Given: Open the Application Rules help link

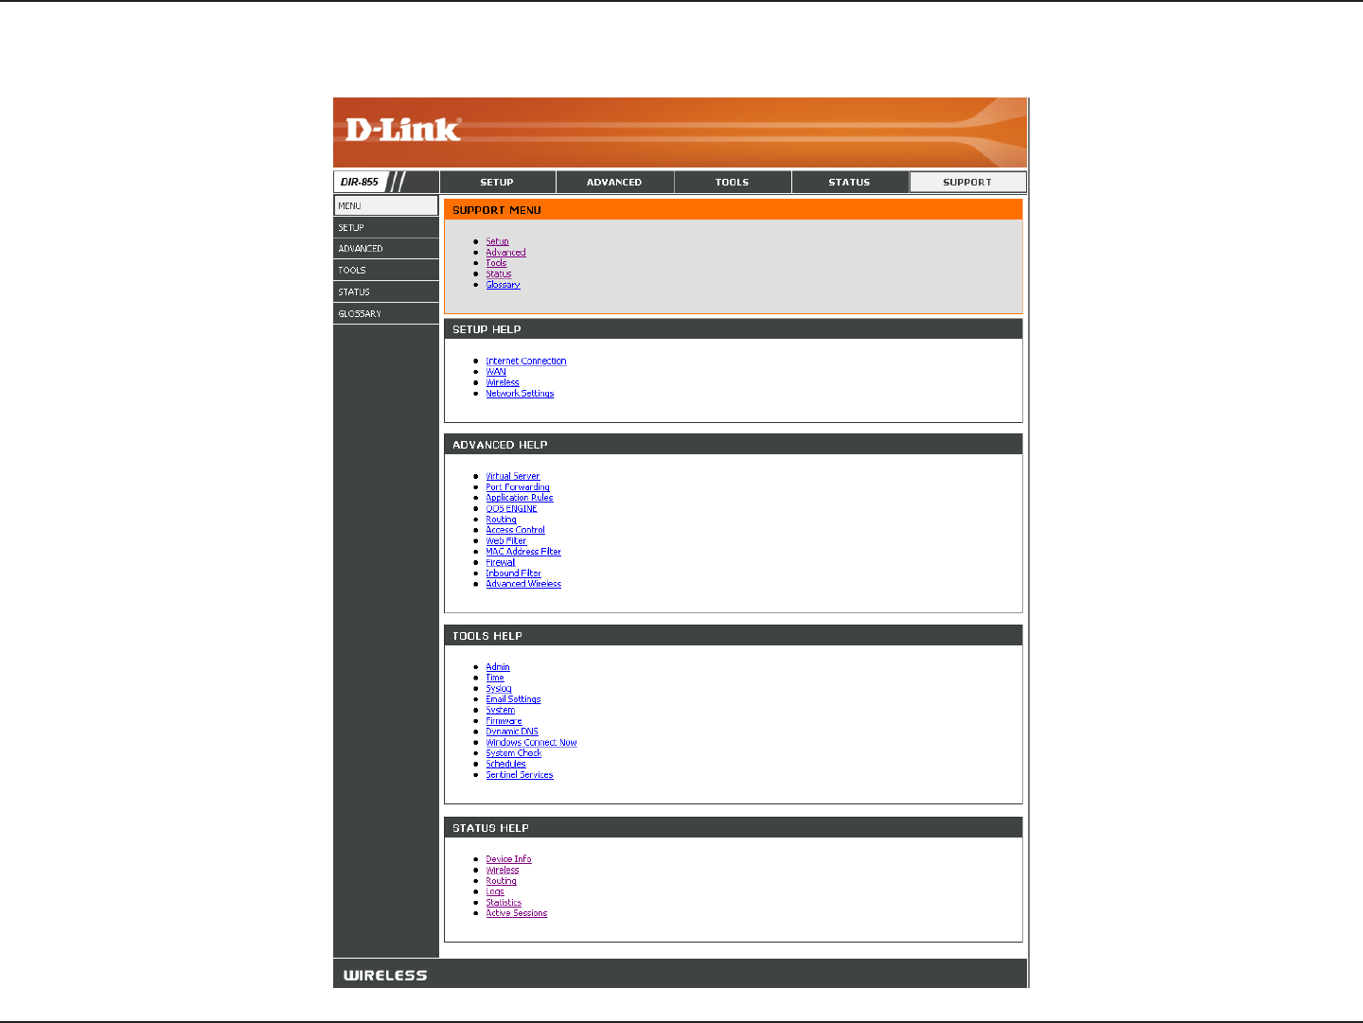Looking at the screenshot, I should [x=520, y=498].
